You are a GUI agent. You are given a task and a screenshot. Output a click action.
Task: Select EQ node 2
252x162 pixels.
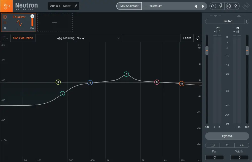pyautogui.click(x=62, y=94)
